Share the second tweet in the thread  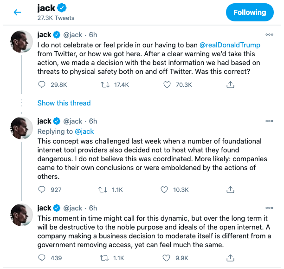[x=230, y=190]
